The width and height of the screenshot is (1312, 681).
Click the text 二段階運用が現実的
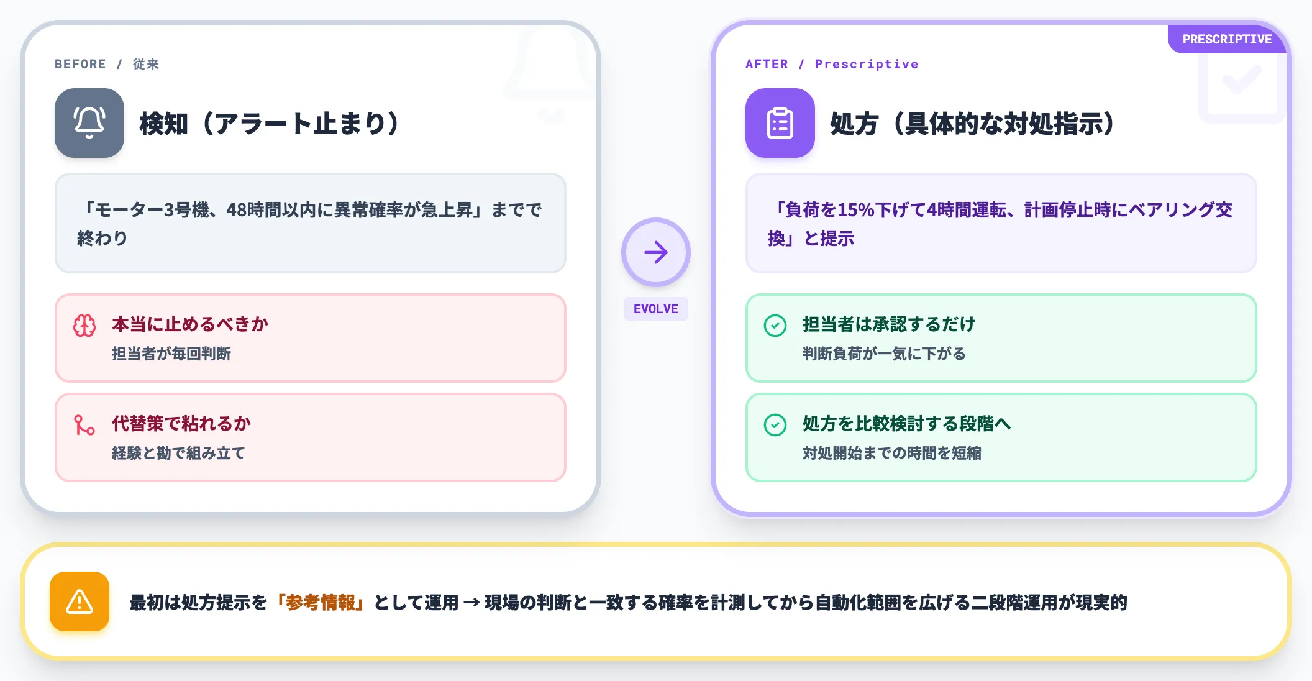coord(1049,602)
